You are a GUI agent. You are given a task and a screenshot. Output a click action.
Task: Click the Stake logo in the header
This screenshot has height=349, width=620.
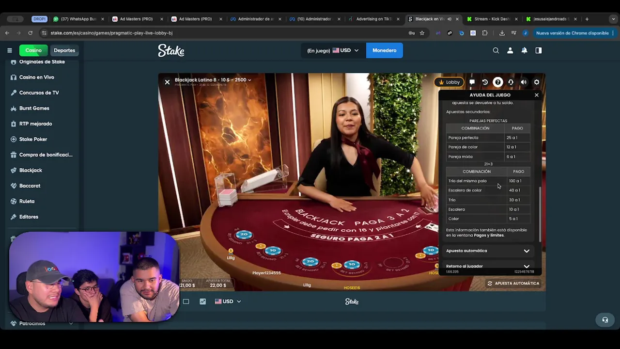pyautogui.click(x=171, y=50)
